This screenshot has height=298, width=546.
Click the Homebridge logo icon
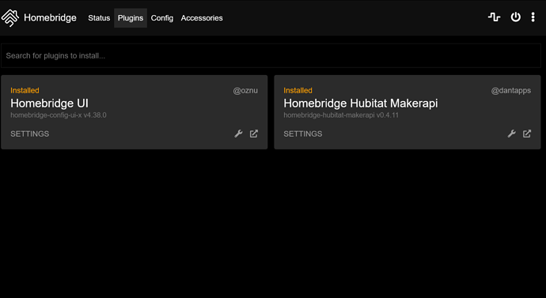9,17
